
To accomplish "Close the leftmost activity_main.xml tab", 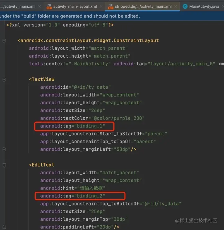I will (40, 7).
